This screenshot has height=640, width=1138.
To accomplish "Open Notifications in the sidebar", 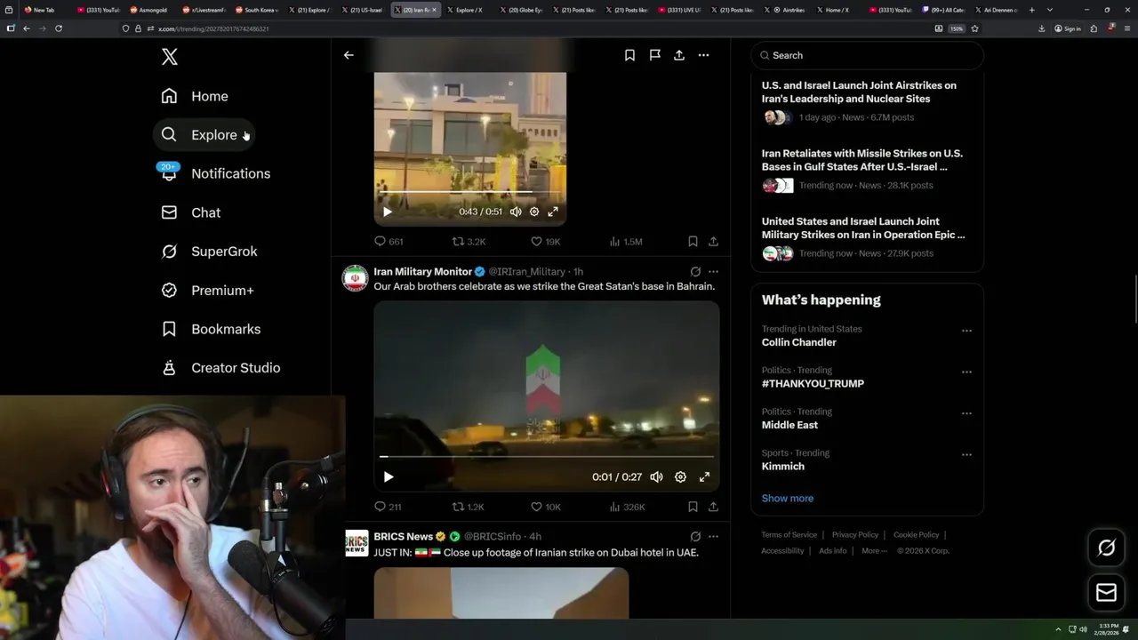I will coord(216,173).
